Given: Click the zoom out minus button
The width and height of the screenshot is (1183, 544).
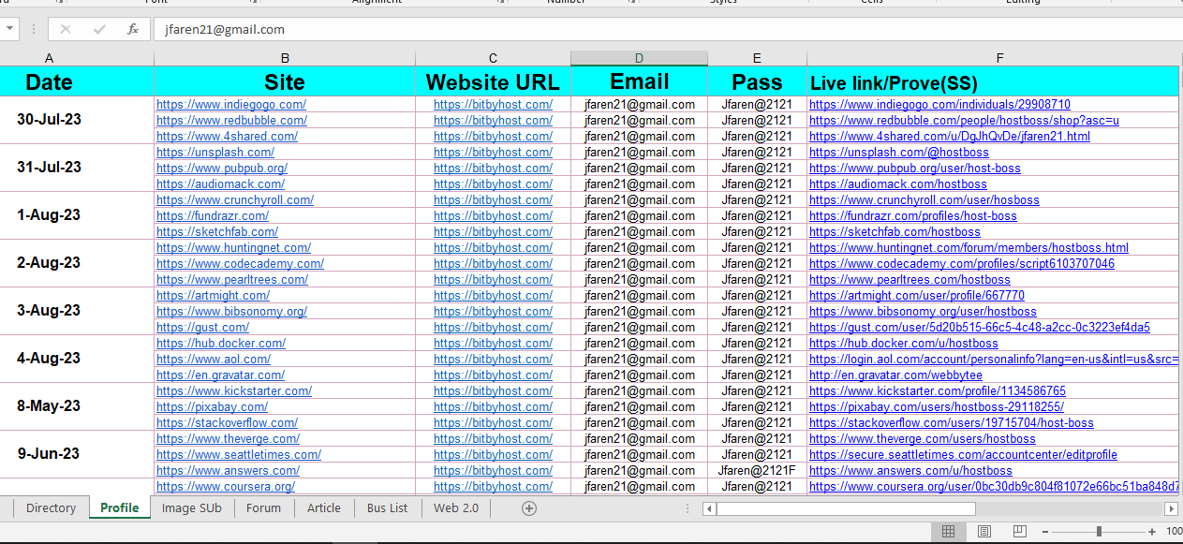Looking at the screenshot, I should coord(1046,531).
